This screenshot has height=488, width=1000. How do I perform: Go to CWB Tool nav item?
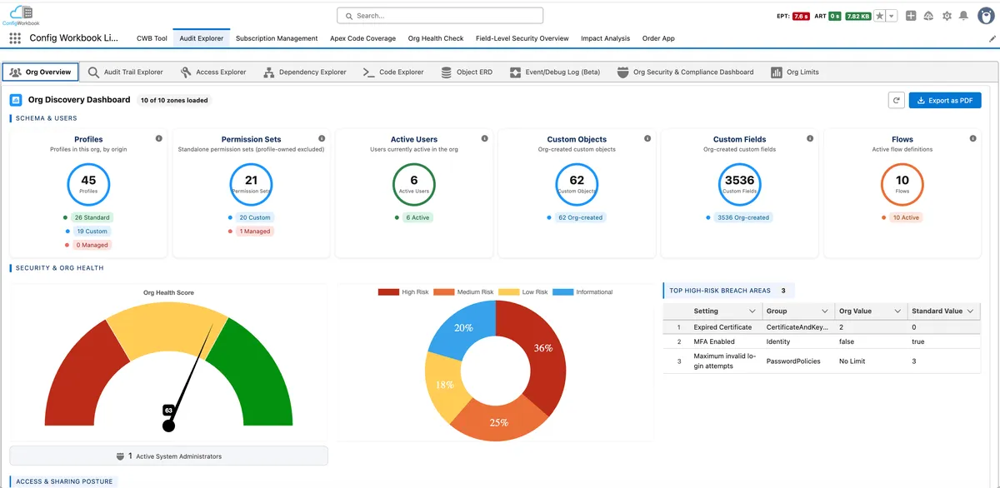pyautogui.click(x=152, y=38)
